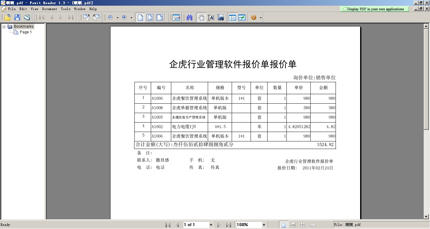The width and height of the screenshot is (430, 229).
Task: Click status bar next page arrow
Action: 219,225
